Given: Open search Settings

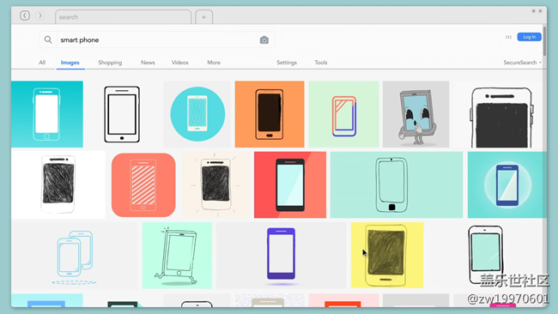Looking at the screenshot, I should click(x=287, y=63).
